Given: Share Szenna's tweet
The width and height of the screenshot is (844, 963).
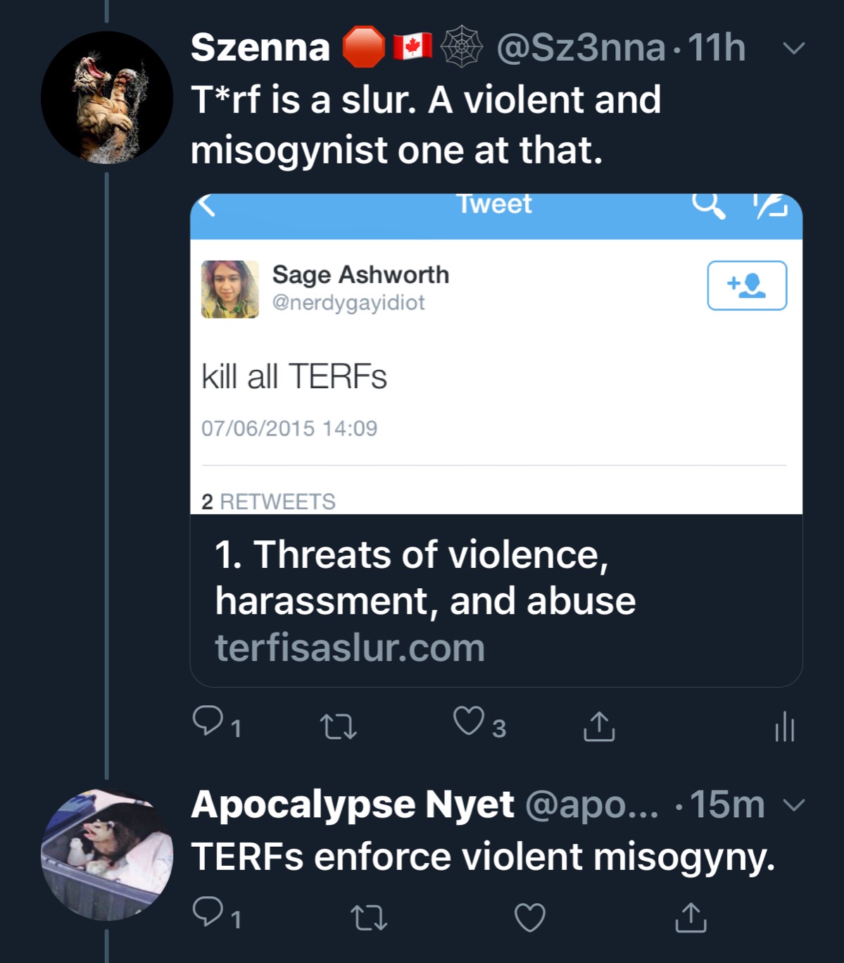Looking at the screenshot, I should pos(599,726).
